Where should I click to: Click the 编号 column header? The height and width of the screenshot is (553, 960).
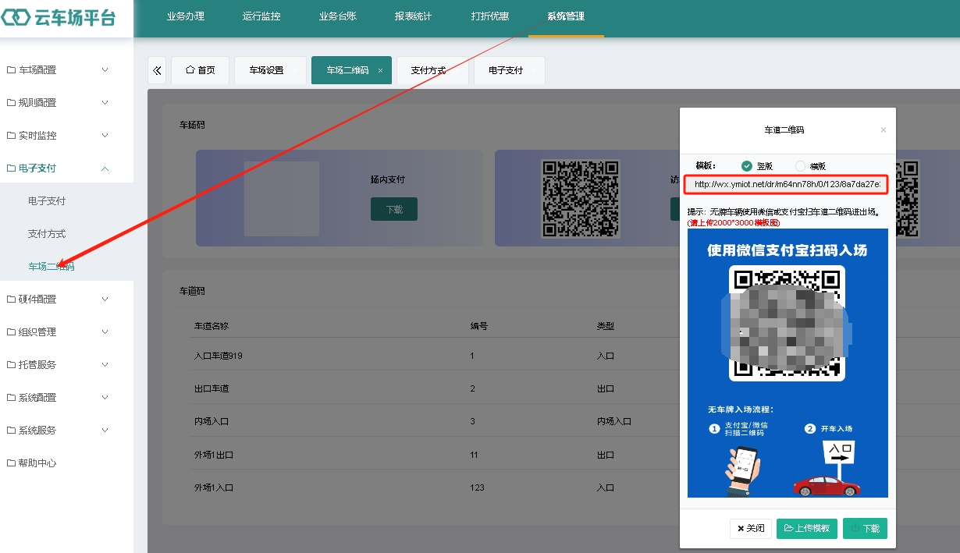point(479,326)
